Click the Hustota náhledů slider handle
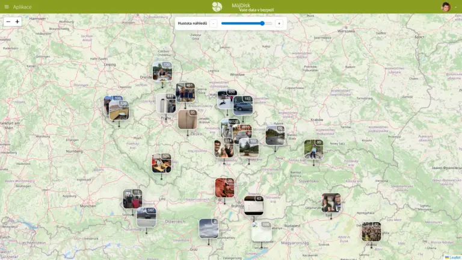 click(262, 23)
